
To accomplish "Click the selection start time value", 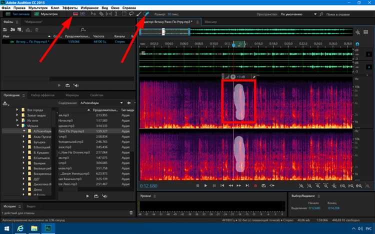I will click(x=314, y=208).
